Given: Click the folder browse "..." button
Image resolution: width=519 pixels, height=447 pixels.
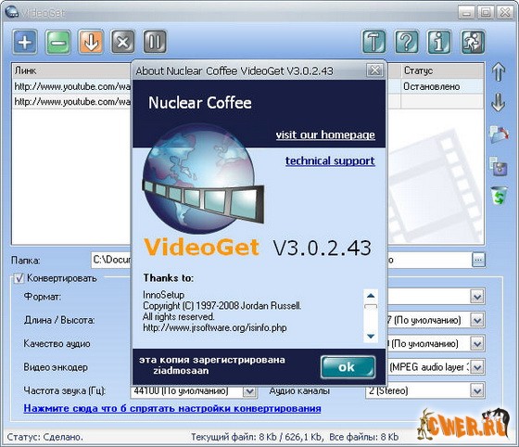Looking at the screenshot, I should [x=478, y=260].
